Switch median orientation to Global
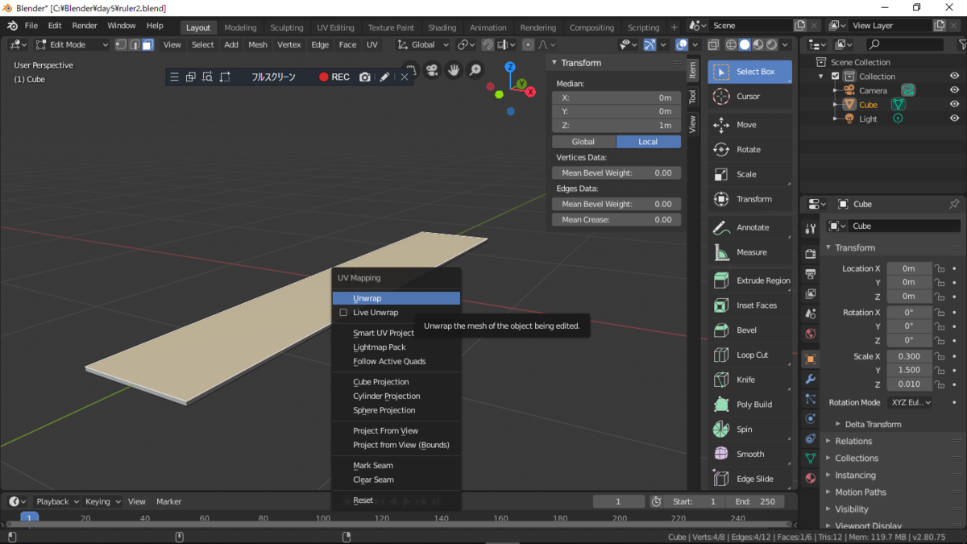 click(x=583, y=142)
